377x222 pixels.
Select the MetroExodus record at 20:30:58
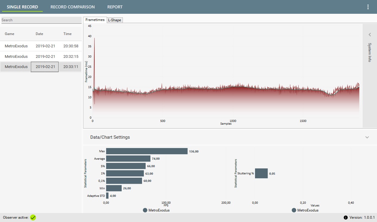point(41,46)
